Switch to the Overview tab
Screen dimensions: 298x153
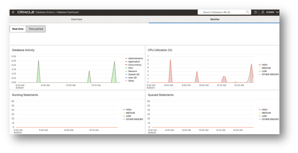coord(77,19)
